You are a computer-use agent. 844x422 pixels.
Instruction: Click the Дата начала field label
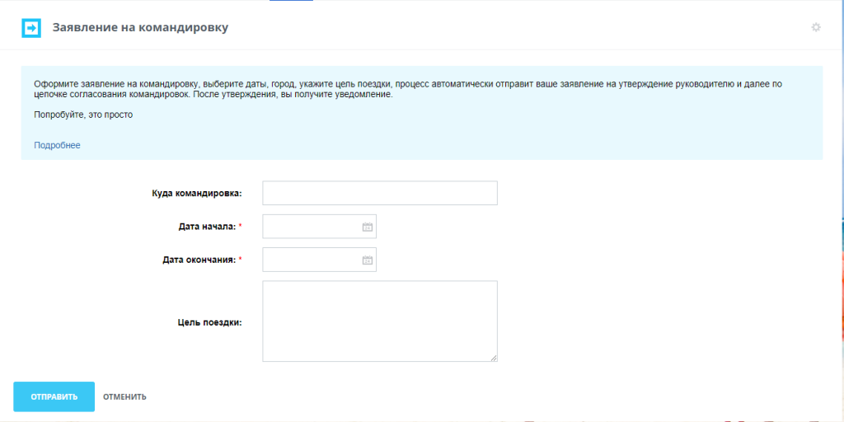207,227
